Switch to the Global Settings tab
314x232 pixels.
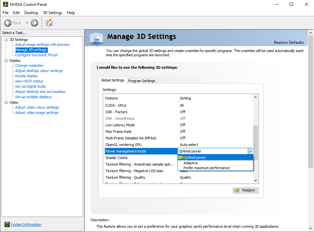pyautogui.click(x=113, y=80)
